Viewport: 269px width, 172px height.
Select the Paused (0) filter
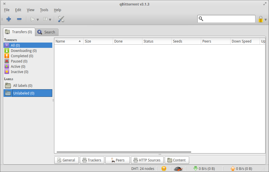point(28,61)
